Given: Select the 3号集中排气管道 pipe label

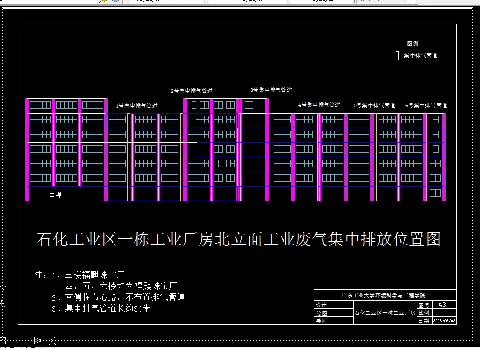Looking at the screenshot, I should pyautogui.click(x=272, y=89).
